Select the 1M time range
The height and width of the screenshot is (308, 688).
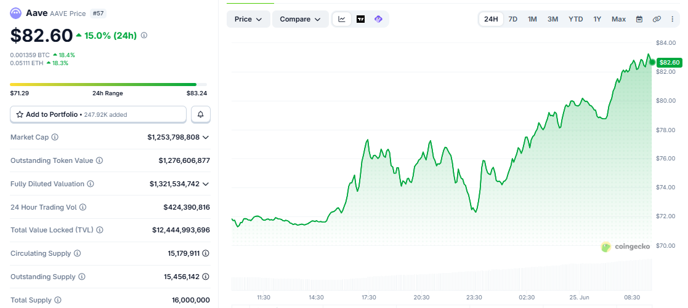532,19
